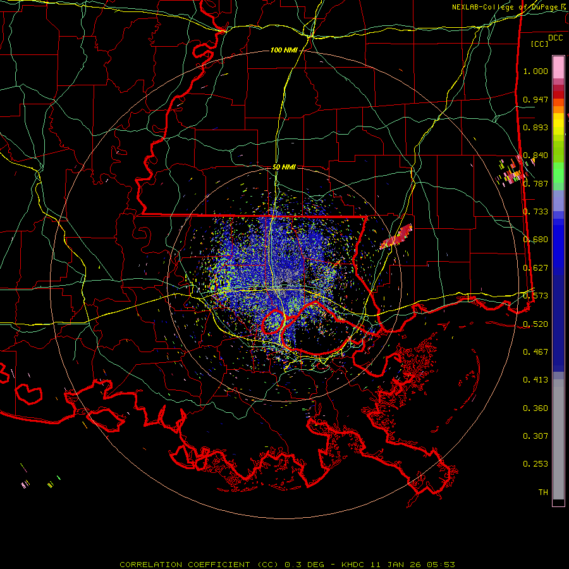The image size is (569, 569).
Task: Select the 0.573 scale value
Action: (x=535, y=296)
